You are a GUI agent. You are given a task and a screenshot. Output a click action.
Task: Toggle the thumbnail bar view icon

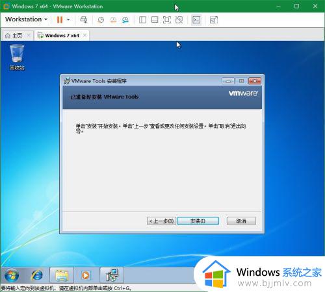(x=155, y=20)
